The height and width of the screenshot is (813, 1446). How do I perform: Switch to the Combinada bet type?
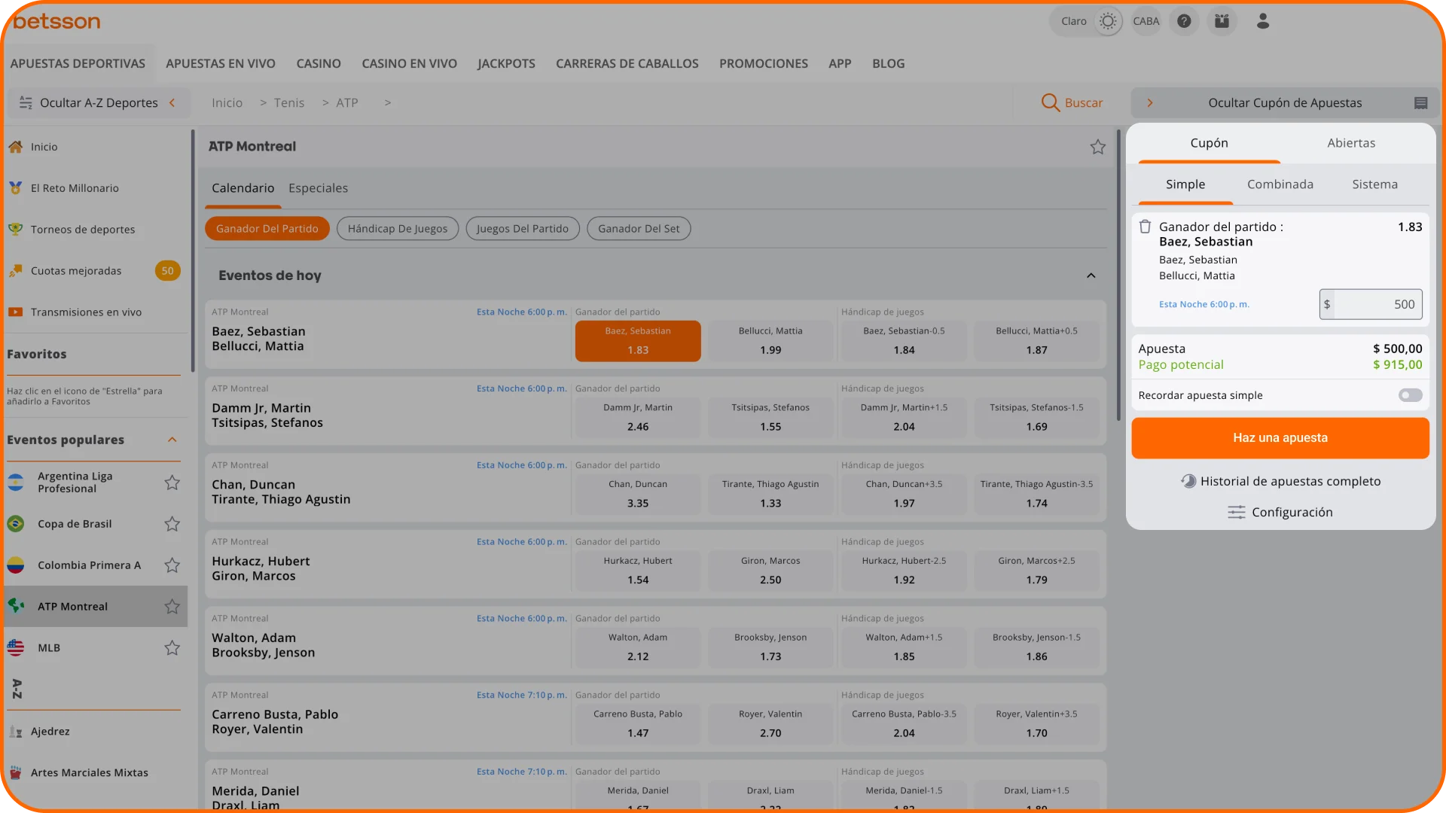pyautogui.click(x=1280, y=184)
